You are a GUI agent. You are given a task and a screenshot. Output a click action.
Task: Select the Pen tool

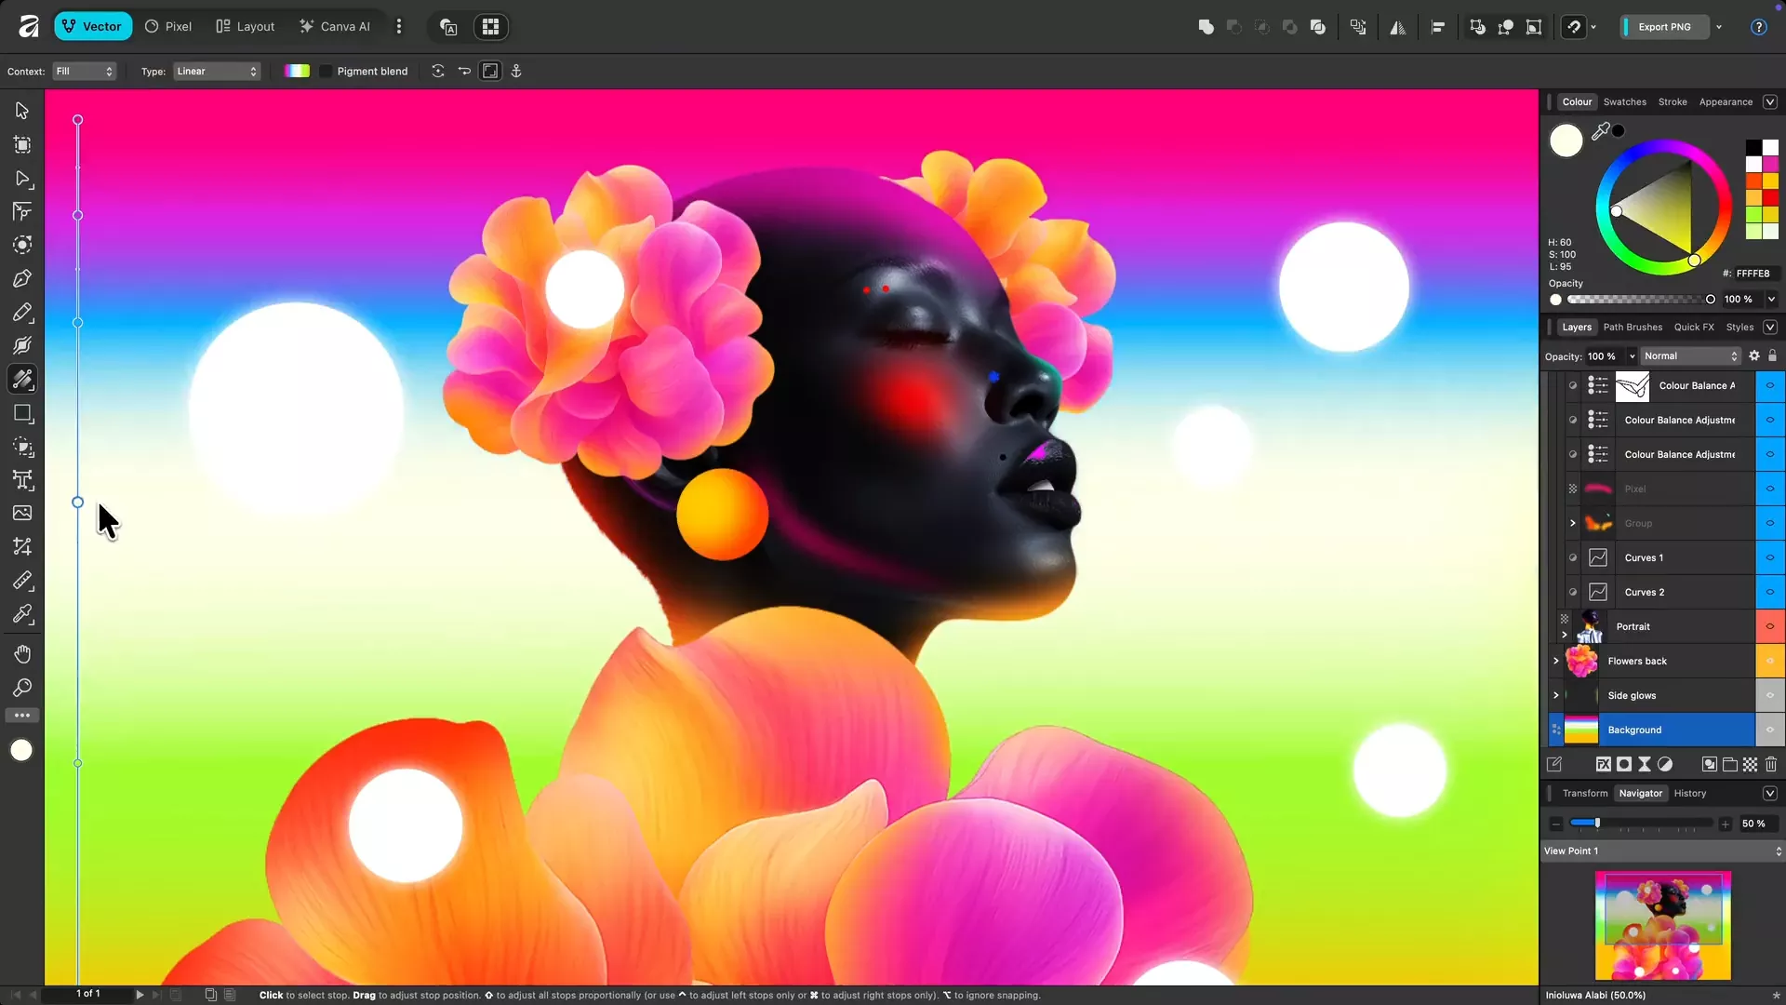(x=22, y=278)
